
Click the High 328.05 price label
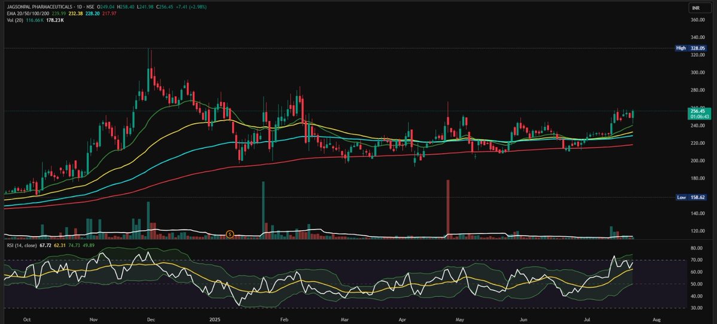(x=691, y=48)
